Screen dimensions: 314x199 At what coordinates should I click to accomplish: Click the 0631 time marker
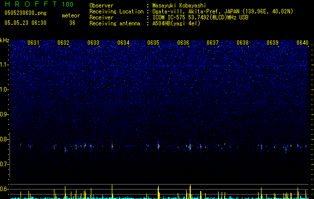point(33,43)
